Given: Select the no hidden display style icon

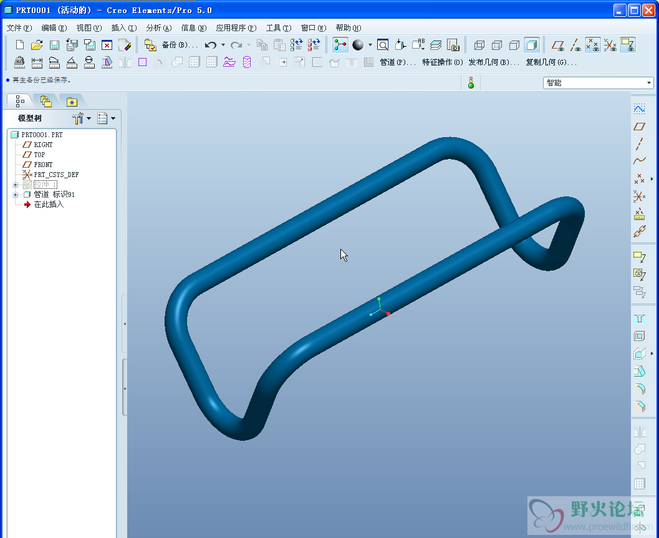Looking at the screenshot, I should click(514, 44).
